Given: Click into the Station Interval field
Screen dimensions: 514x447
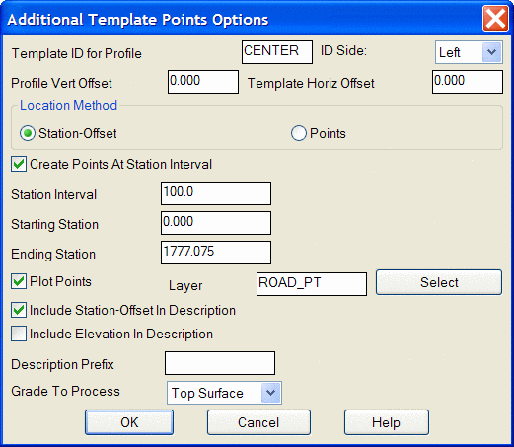Looking at the screenshot, I should (216, 193).
